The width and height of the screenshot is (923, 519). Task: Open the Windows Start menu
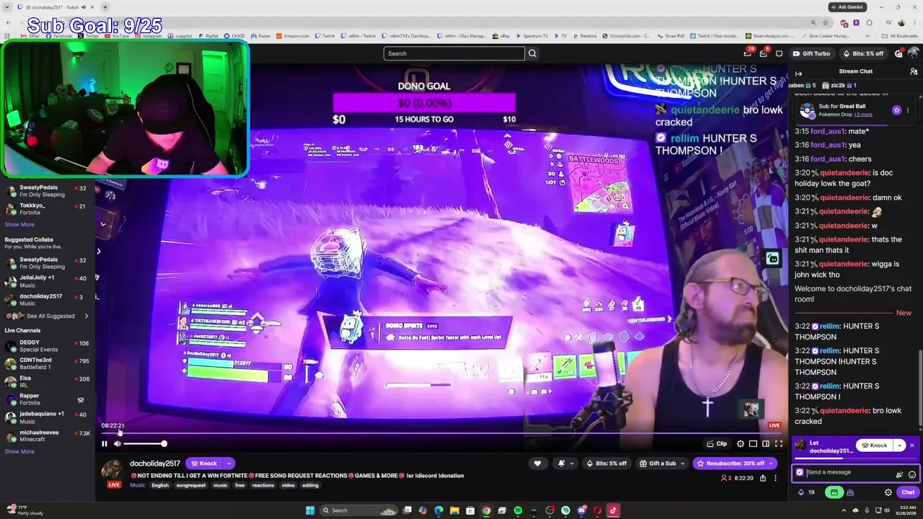[x=310, y=510]
